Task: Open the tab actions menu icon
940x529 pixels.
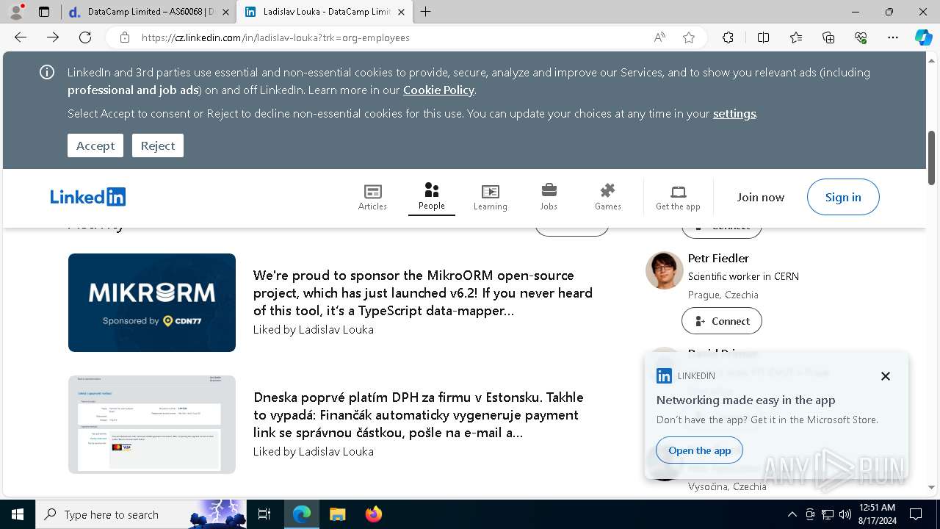Action: pyautogui.click(x=44, y=12)
